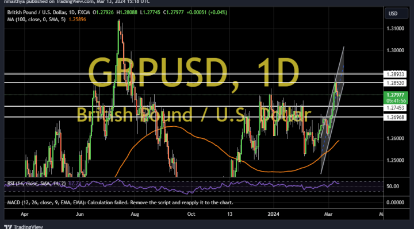This screenshot has width=414, height=229.
Task: Click the GBPUSD, 1D watermark text
Action: (194, 72)
